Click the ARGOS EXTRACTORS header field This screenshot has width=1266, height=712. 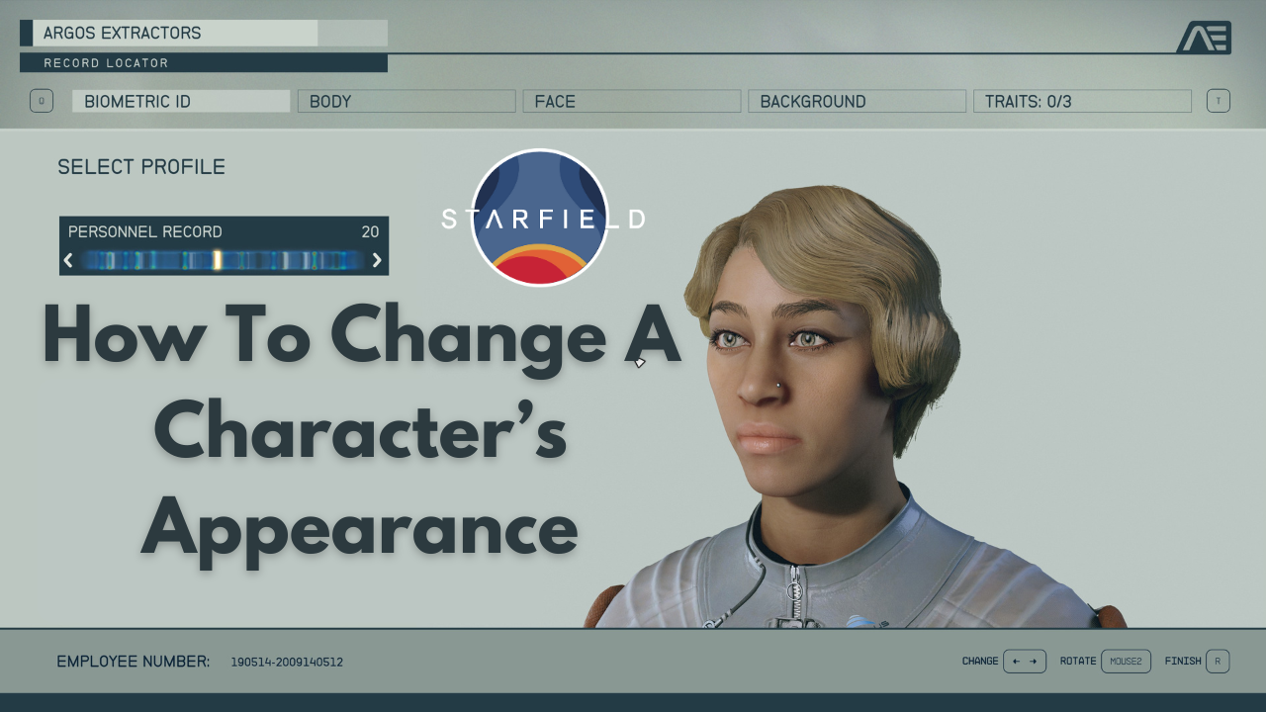coord(175,34)
